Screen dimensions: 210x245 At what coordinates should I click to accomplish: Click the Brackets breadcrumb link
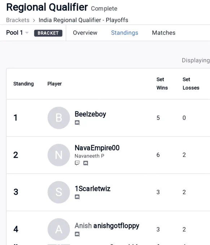[18, 20]
